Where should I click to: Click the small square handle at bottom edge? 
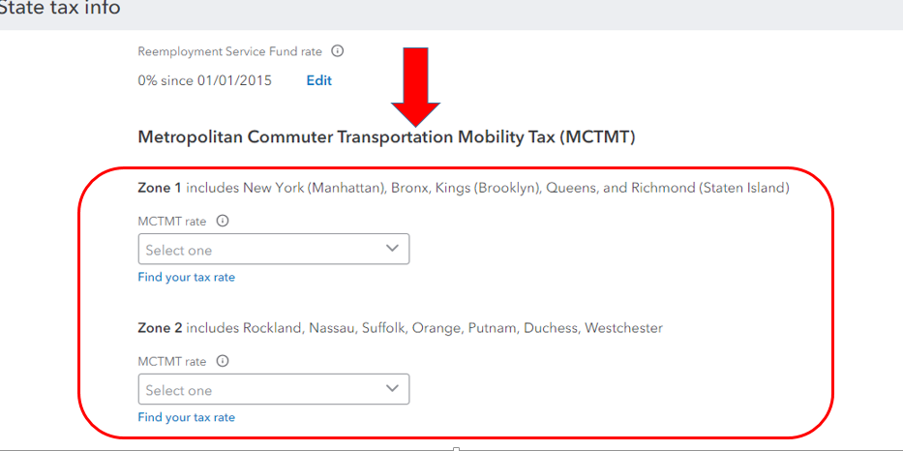tap(455, 448)
